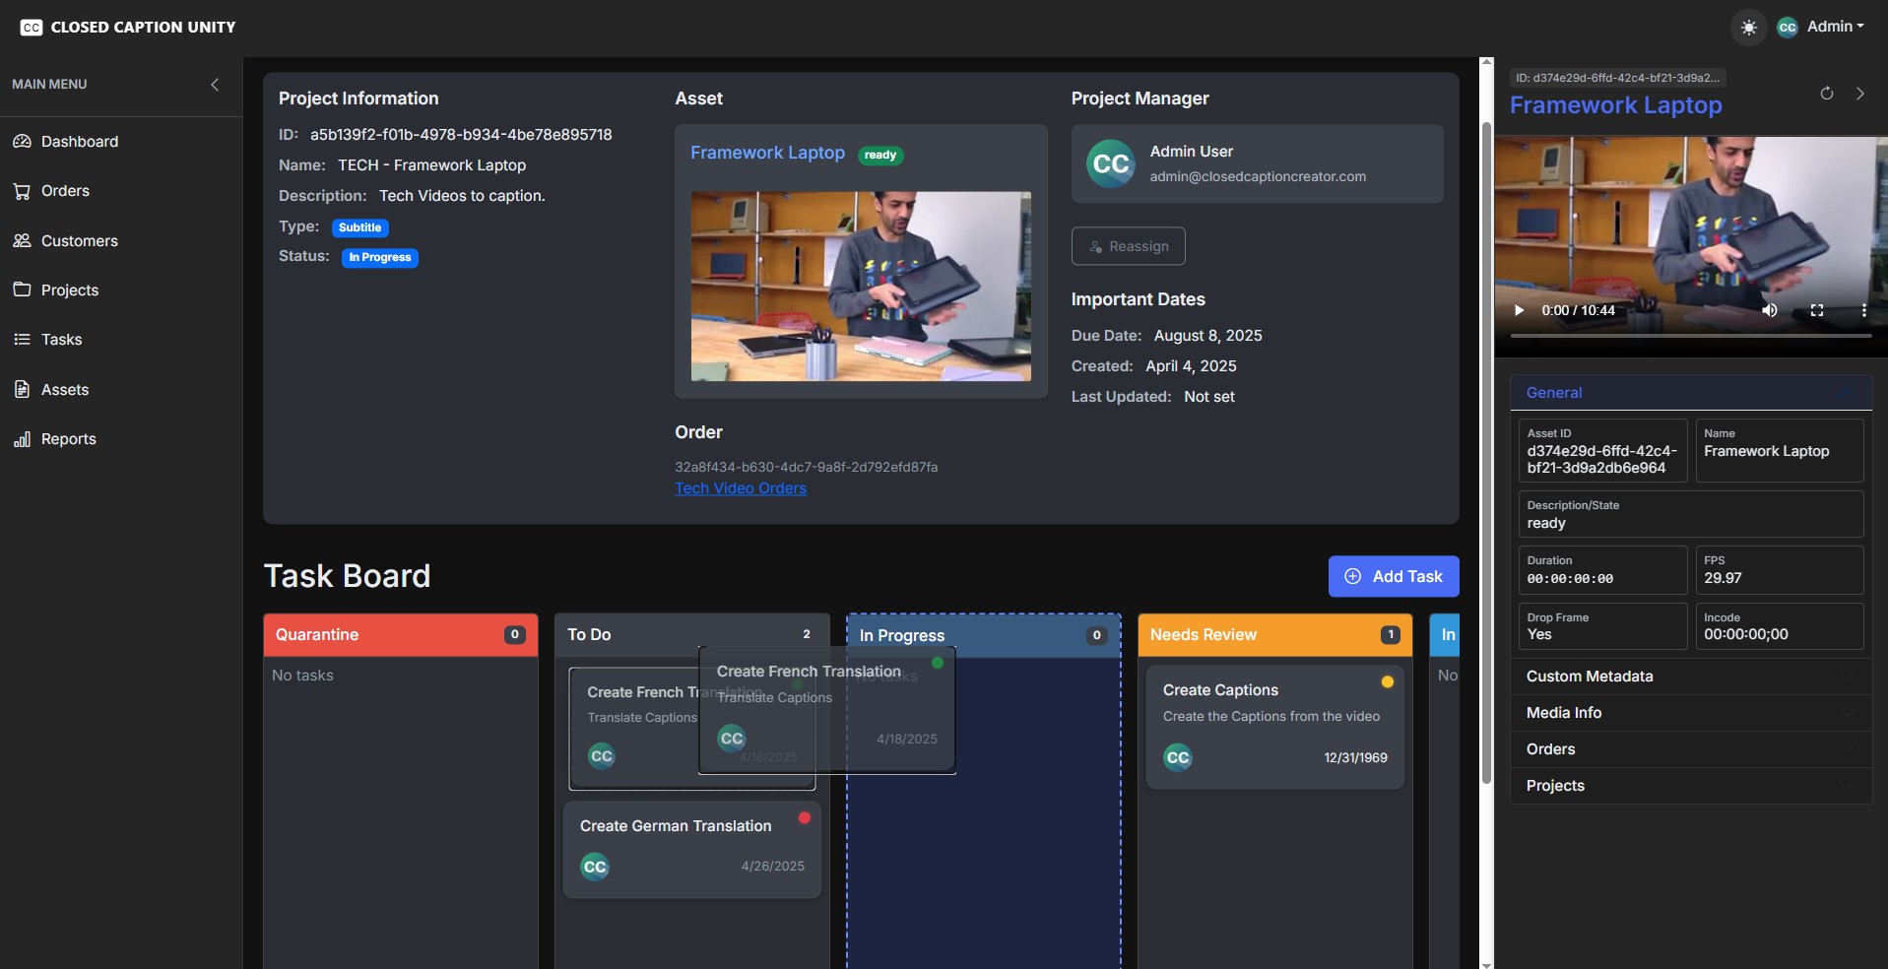Open the Media Info section
This screenshot has height=969, width=1888.
(1563, 712)
